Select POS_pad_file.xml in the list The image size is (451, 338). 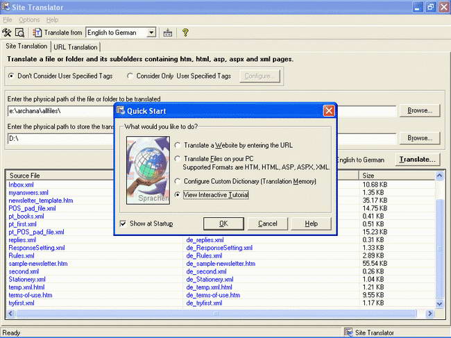pyautogui.click(x=32, y=208)
